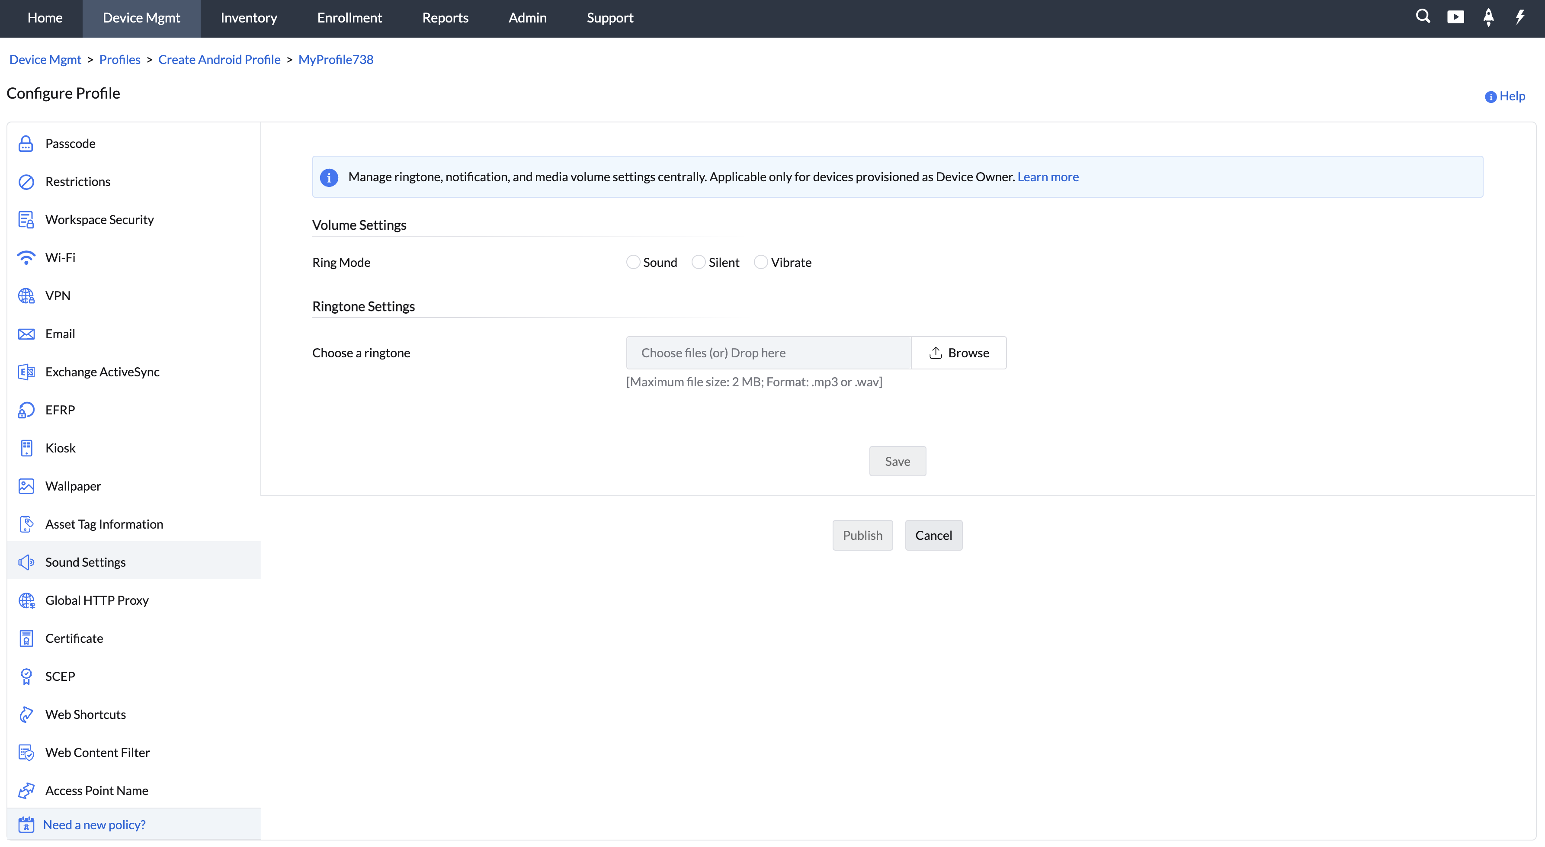Screen dimensions: 1545x847
Task: Select the Wi-Fi policy icon
Action: [26, 257]
